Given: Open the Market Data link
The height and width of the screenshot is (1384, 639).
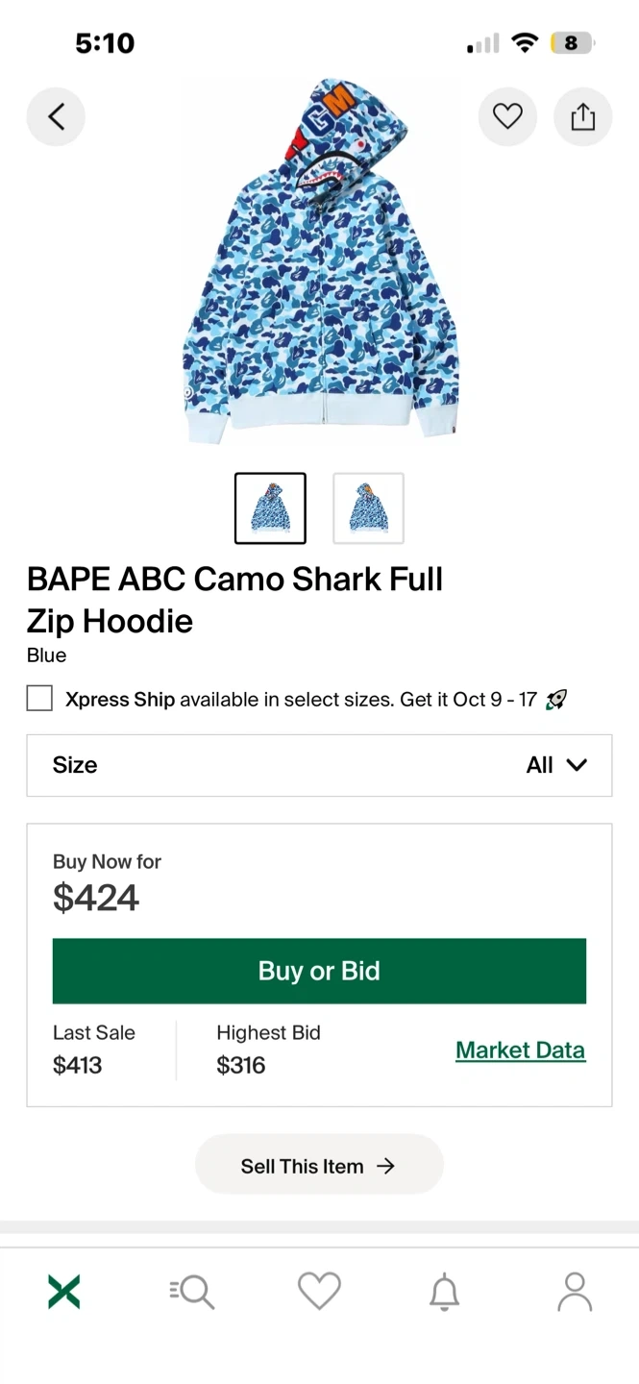Looking at the screenshot, I should click(520, 1050).
